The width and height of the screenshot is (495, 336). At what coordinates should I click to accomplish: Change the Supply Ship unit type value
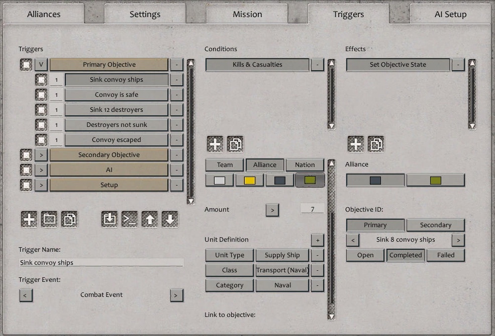[282, 255]
